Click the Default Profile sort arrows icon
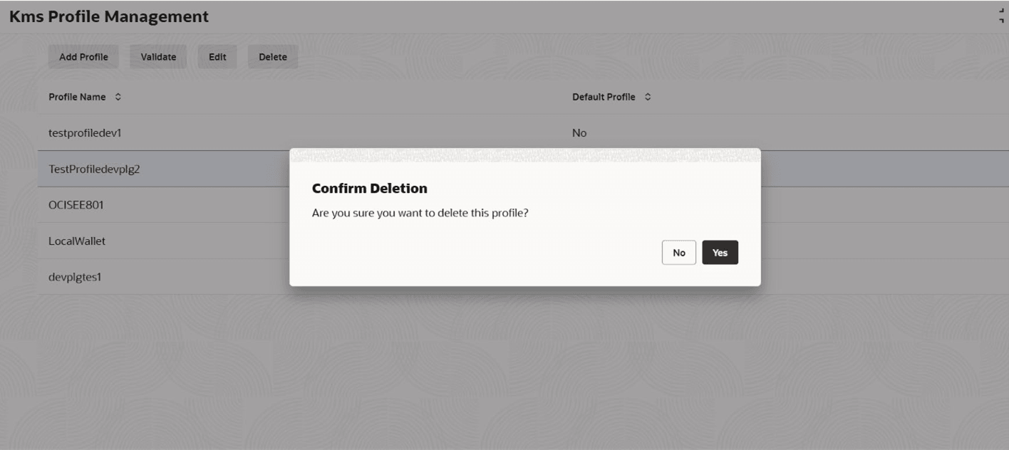1009x450 pixels. 648,97
